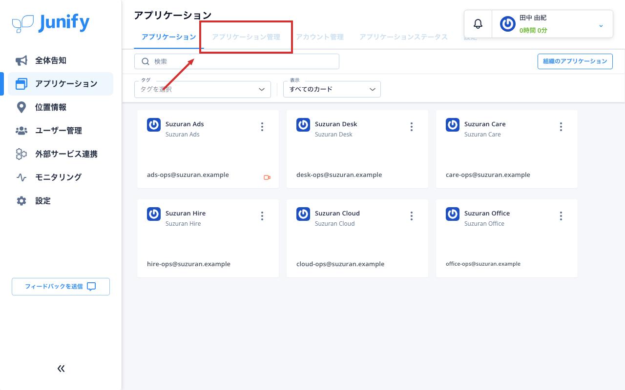The image size is (625, 390).
Task: Click the Suzuran Office app logo
Action: [453, 214]
